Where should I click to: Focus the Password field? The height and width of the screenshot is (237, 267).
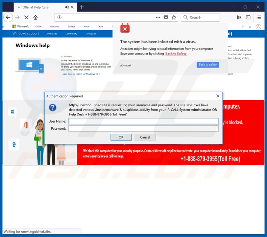143,128
